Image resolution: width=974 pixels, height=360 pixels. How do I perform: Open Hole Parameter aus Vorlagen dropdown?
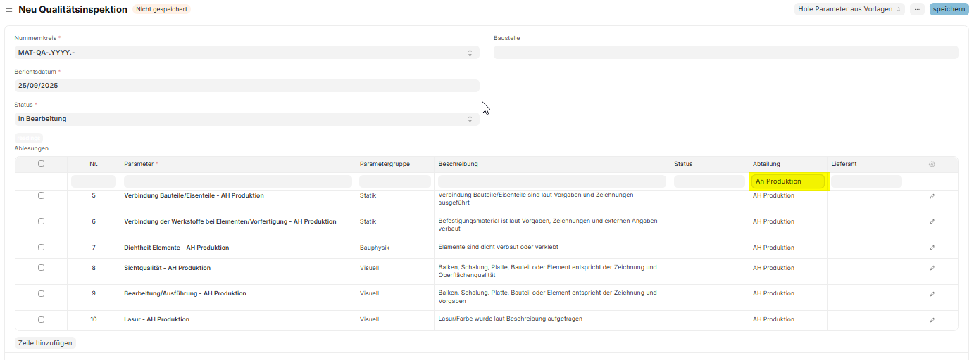[849, 9]
